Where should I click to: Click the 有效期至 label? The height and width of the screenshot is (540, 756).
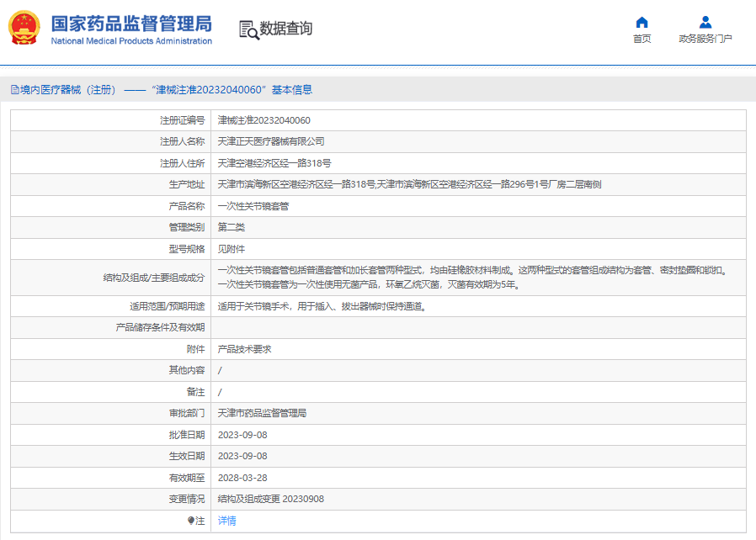(x=187, y=478)
